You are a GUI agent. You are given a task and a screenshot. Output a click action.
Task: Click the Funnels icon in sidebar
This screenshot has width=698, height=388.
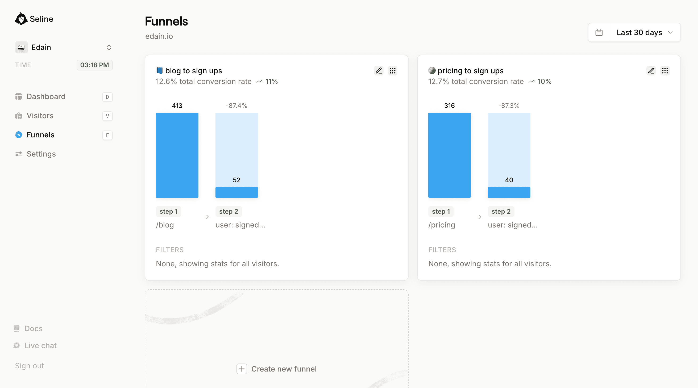18,135
